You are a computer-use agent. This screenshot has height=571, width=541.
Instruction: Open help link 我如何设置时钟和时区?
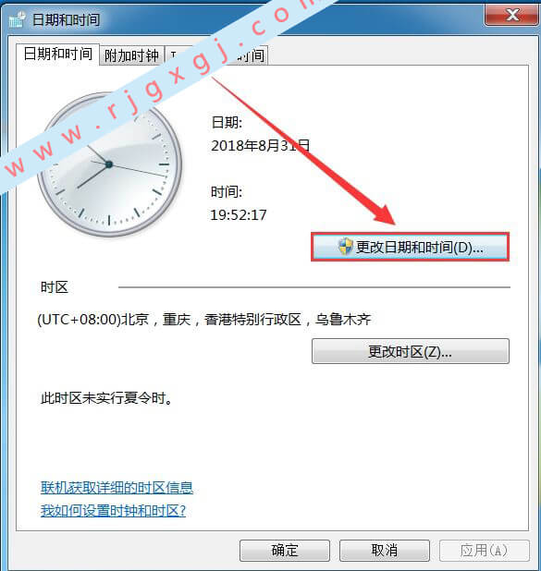(x=113, y=511)
